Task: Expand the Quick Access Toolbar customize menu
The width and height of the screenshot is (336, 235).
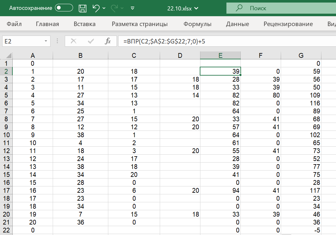Action: tap(133, 8)
